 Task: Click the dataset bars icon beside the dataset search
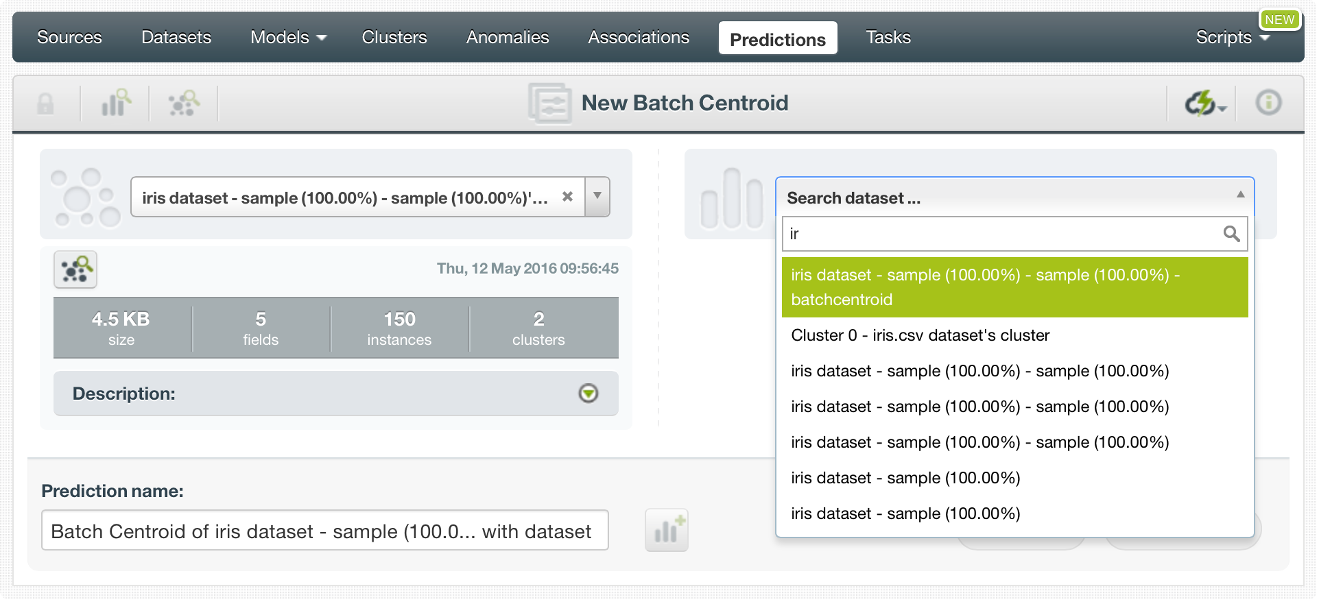tap(732, 198)
